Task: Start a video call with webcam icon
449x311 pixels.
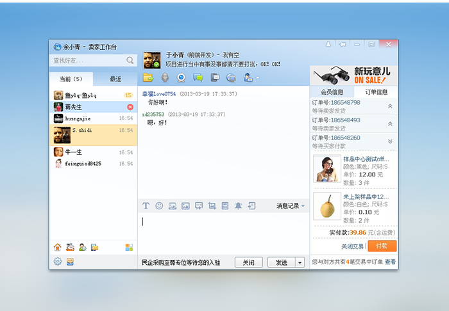Action: 182,78
